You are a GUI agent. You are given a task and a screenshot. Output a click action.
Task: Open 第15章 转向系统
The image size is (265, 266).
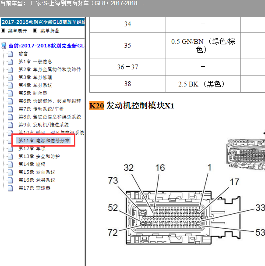click(x=37, y=172)
